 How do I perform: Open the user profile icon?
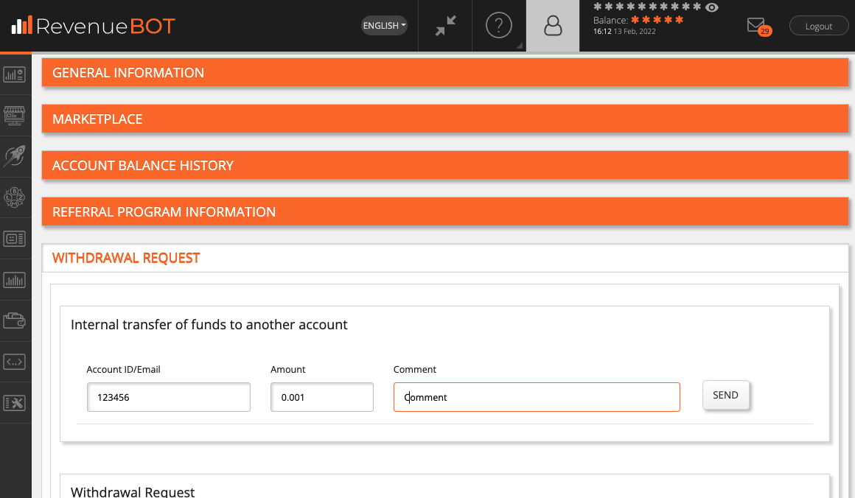point(553,26)
